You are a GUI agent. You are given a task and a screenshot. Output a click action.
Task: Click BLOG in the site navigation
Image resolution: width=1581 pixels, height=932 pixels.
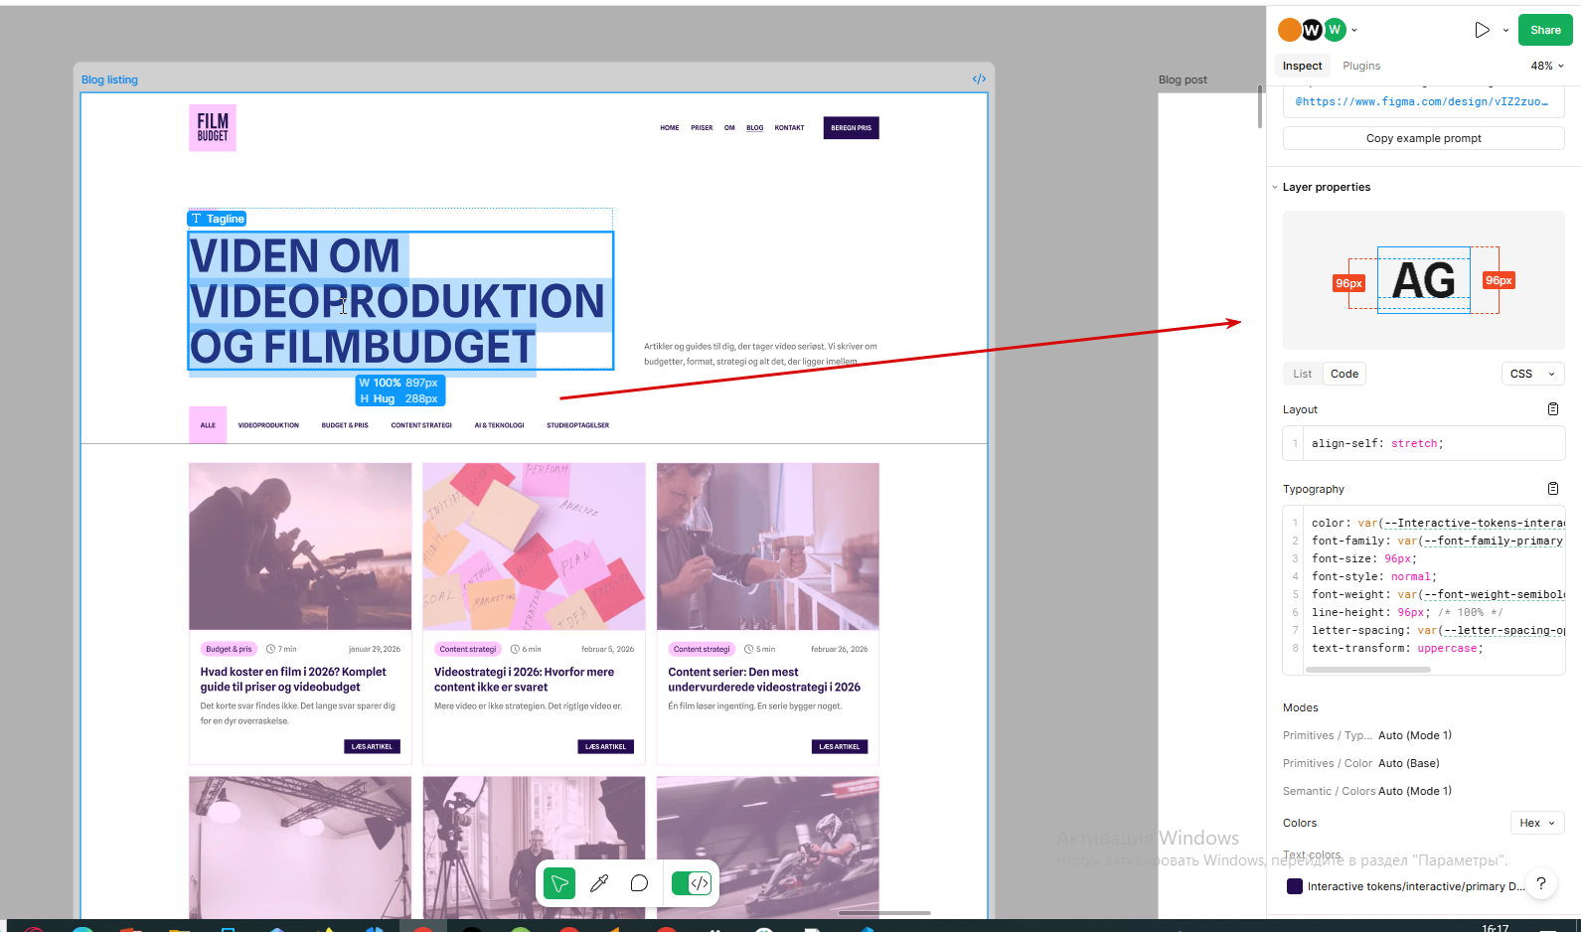click(755, 128)
